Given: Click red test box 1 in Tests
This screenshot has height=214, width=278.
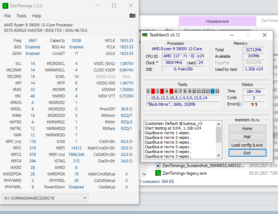Looking at the screenshot, I should pos(153,91).
